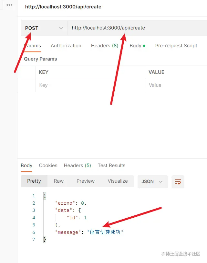Click the "message" response line
This screenshot has width=207, height=263.
[89, 232]
